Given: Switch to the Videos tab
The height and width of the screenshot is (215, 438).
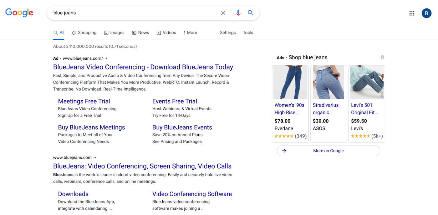Looking at the screenshot, I should click(x=166, y=32).
